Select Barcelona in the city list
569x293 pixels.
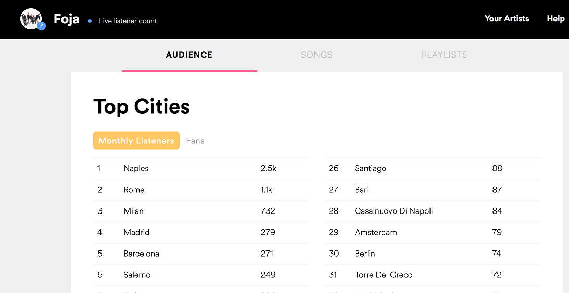coord(141,254)
